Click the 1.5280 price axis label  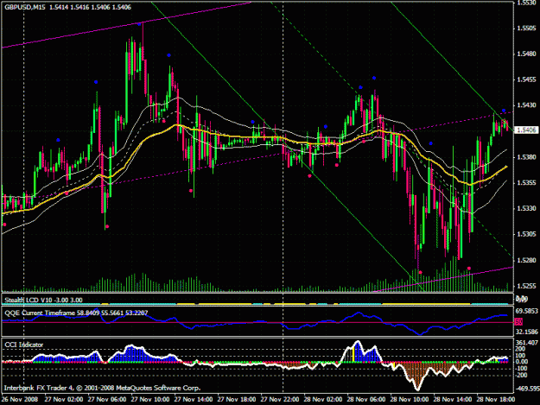(x=526, y=260)
